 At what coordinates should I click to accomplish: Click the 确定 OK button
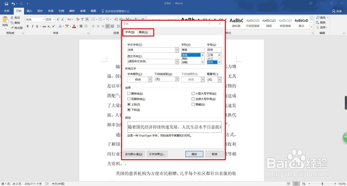point(194,154)
